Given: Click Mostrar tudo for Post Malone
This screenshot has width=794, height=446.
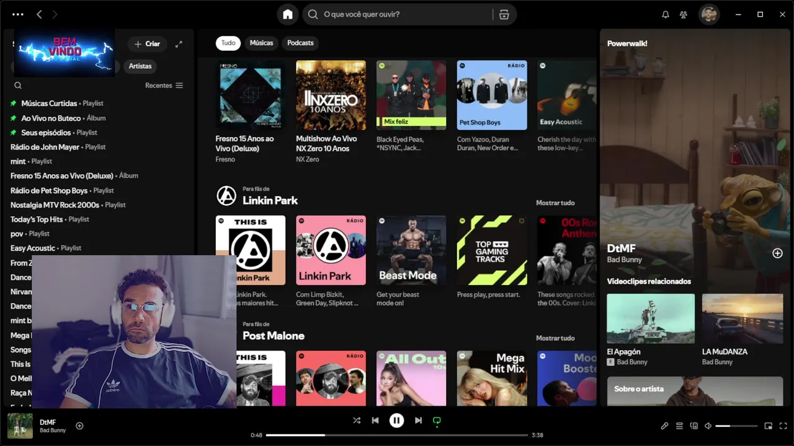Looking at the screenshot, I should coord(555,338).
